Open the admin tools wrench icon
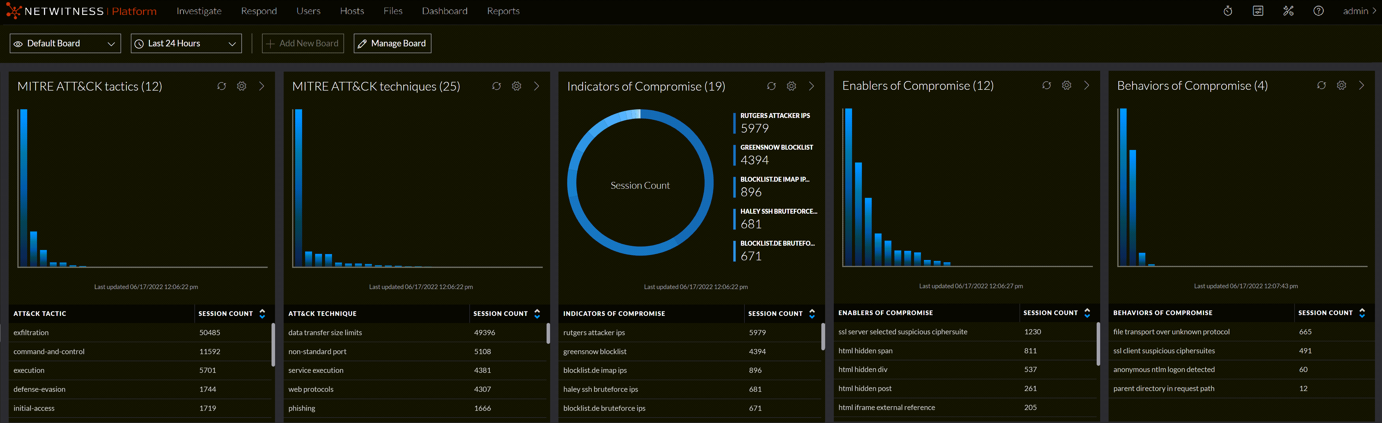Screen dimensions: 1382x423 click(1288, 11)
